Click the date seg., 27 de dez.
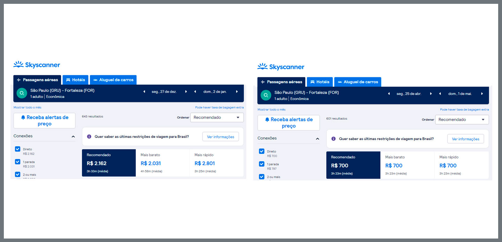502x242 pixels. pos(164,92)
